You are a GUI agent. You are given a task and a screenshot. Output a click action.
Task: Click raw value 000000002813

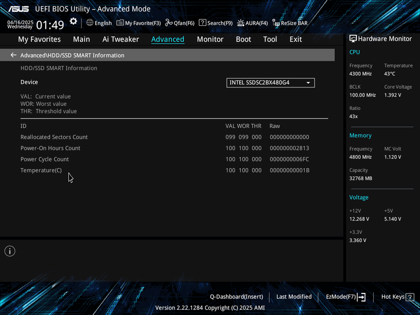point(289,148)
